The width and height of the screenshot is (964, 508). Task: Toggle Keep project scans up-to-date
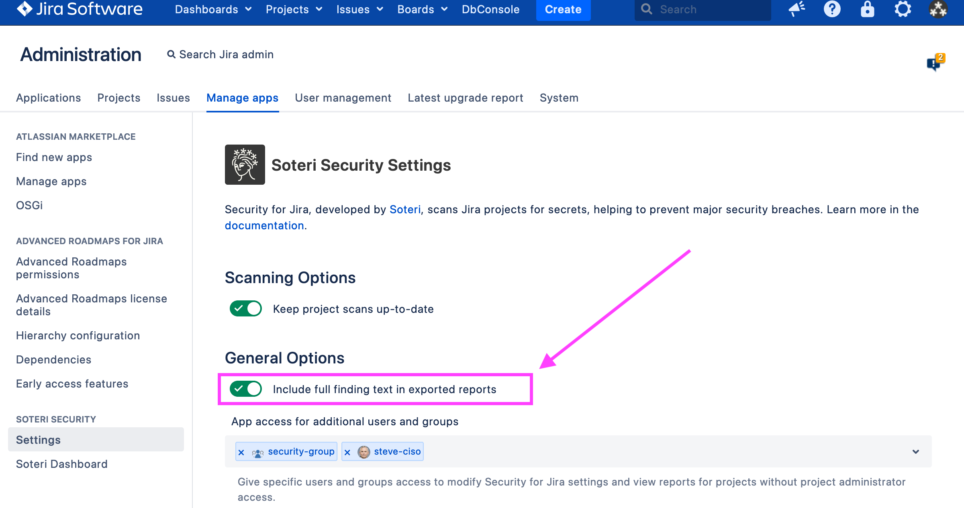pyautogui.click(x=245, y=309)
